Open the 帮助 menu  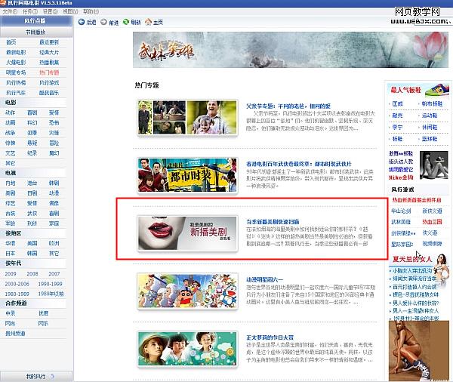(x=89, y=12)
